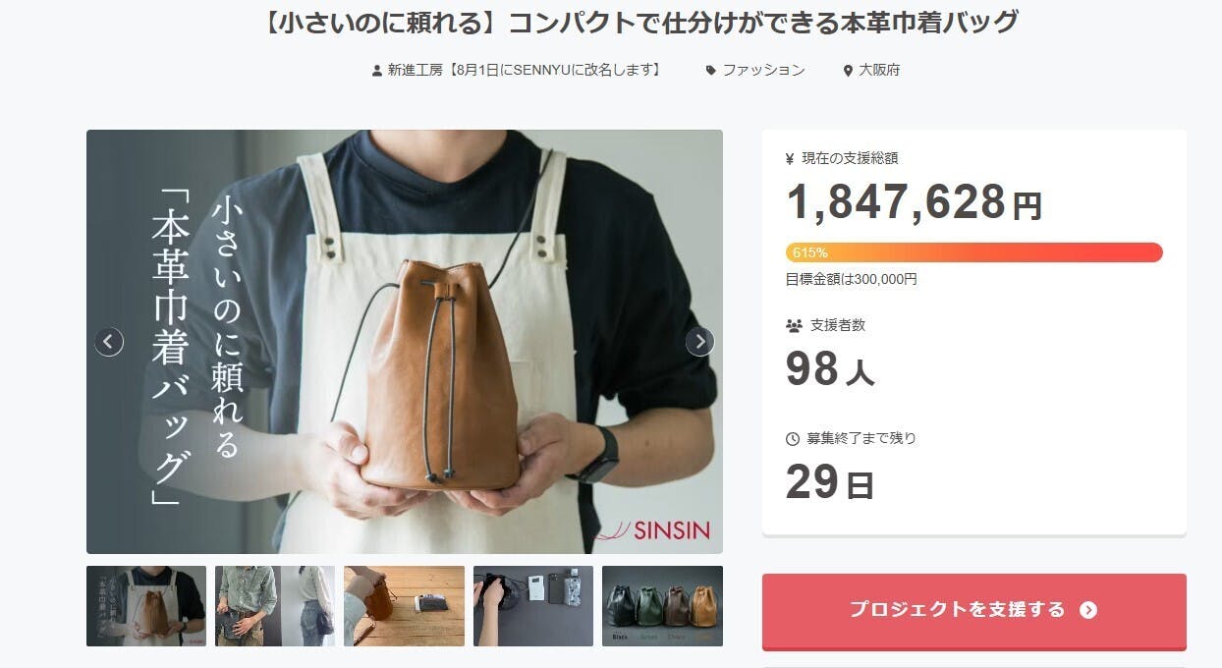
Task: Open the 大阪府 location link
Action: pos(879,70)
